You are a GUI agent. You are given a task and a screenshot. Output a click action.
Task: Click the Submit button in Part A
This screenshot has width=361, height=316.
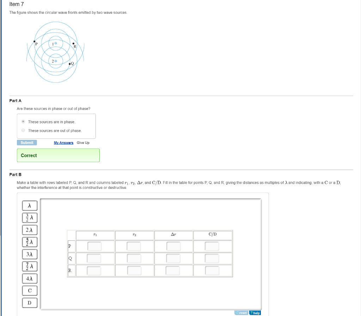click(x=27, y=142)
